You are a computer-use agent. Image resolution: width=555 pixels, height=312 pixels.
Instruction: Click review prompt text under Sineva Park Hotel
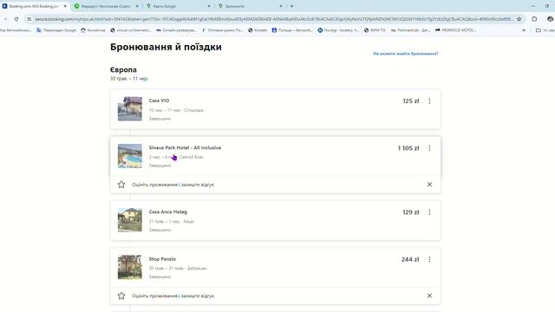173,185
